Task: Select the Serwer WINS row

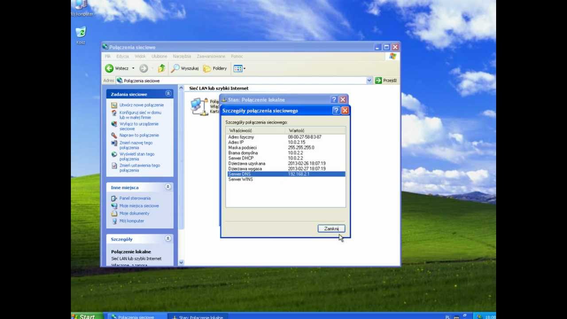Action: coord(286,179)
